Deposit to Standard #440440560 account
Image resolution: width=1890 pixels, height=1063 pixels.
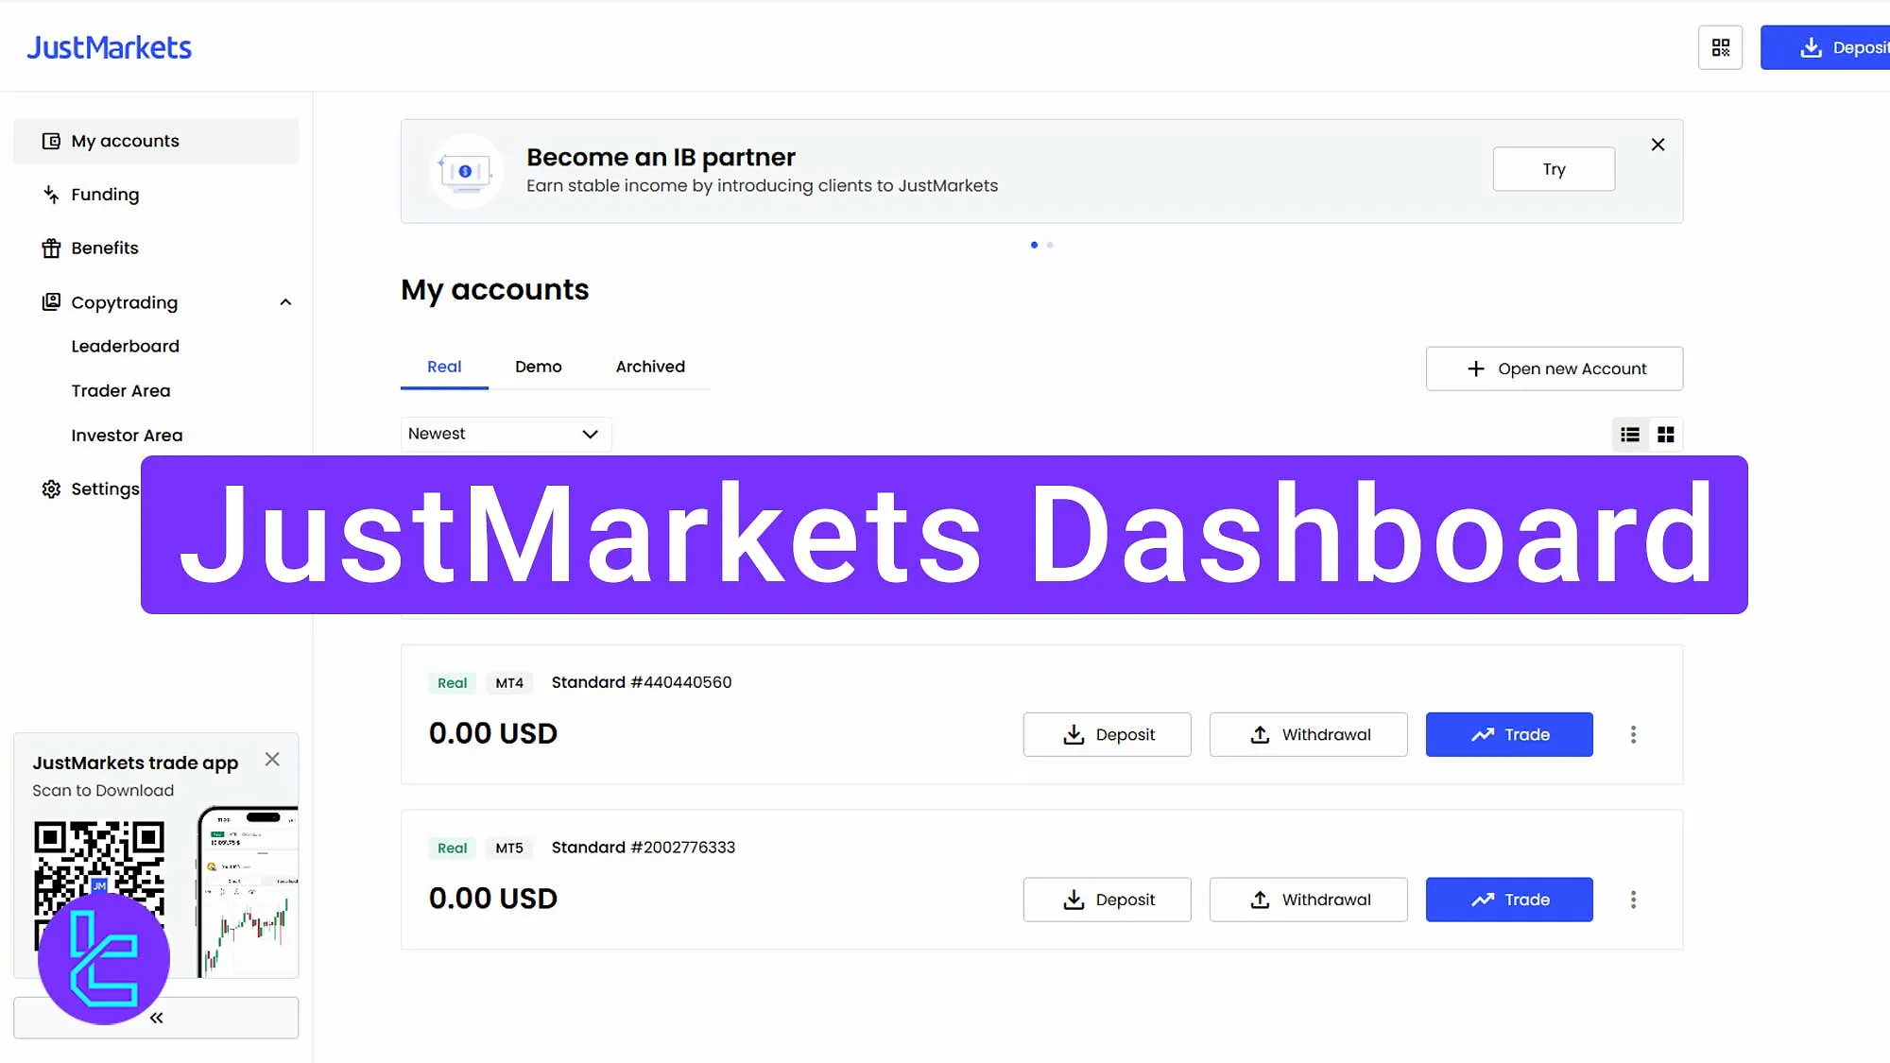click(x=1107, y=734)
